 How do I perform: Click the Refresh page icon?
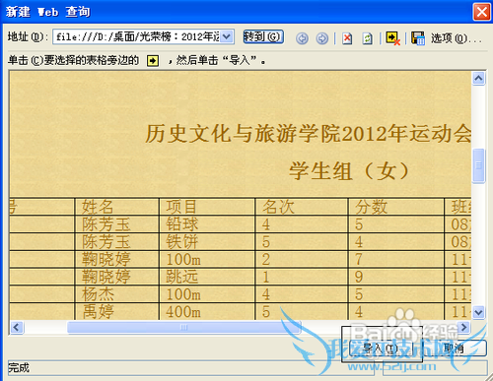367,38
